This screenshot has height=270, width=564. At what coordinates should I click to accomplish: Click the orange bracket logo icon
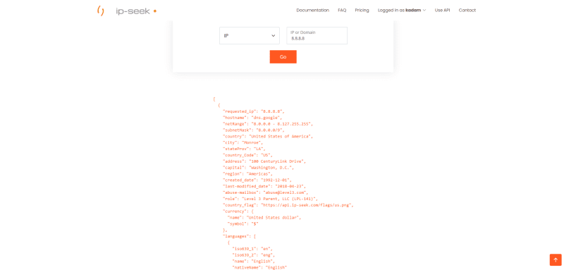tap(101, 11)
